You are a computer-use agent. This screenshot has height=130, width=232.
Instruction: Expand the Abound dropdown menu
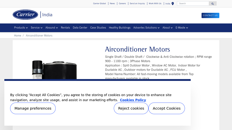click(52, 28)
